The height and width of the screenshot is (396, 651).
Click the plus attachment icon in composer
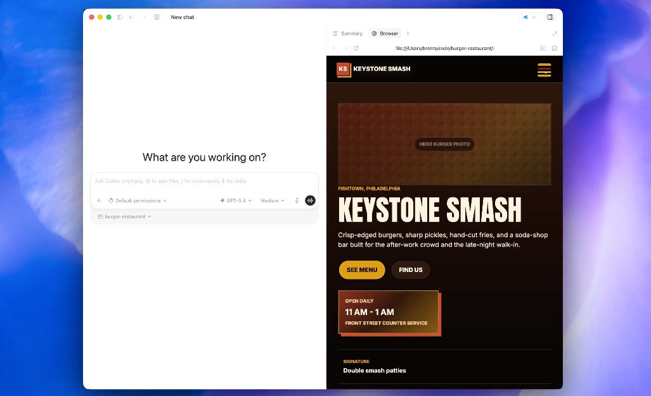coord(99,201)
